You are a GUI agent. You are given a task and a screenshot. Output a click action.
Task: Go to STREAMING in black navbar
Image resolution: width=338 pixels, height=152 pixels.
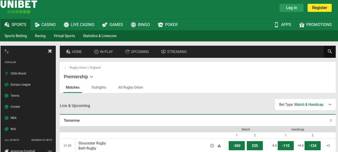174,52
